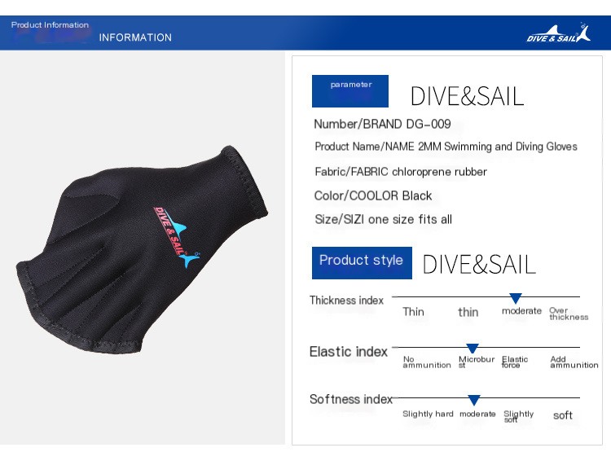Click the Fabric chloroprene rubber line
Viewport: 611px width, 452px height.
coord(401,172)
